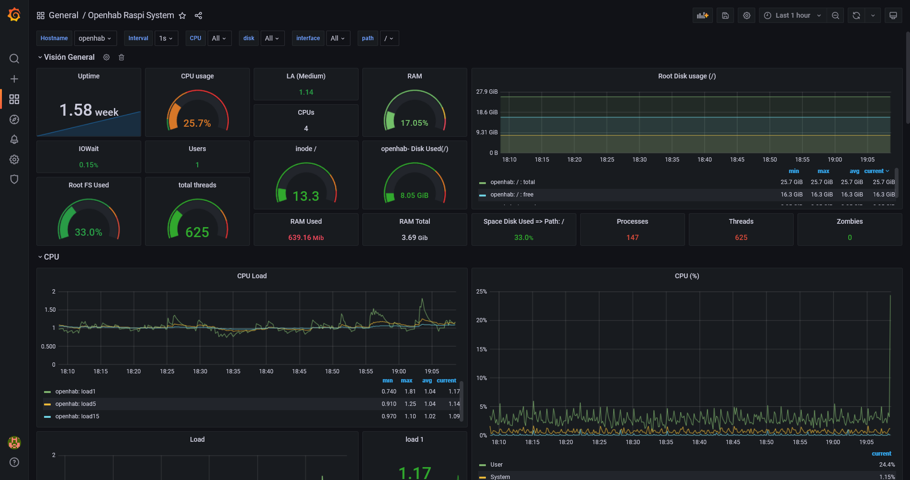Click the Grafana logo home icon
The height and width of the screenshot is (480, 910).
(x=14, y=15)
